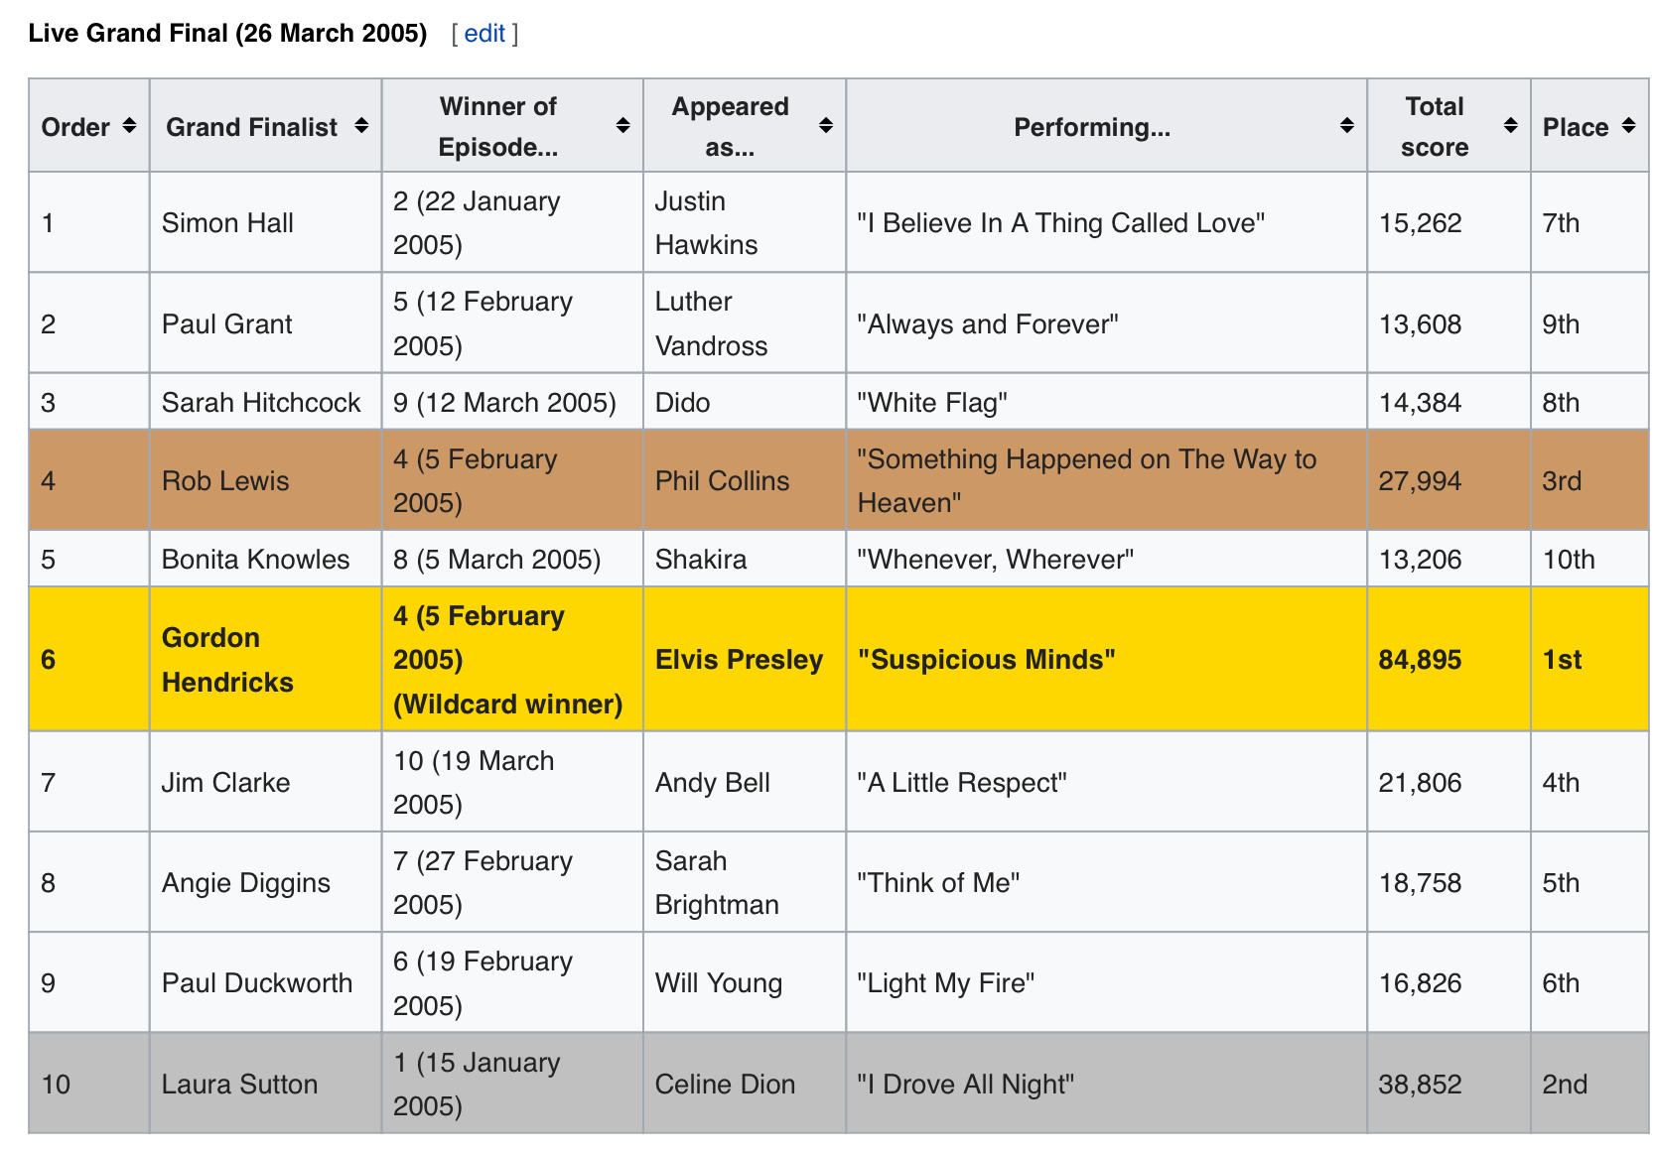Image resolution: width=1654 pixels, height=1154 pixels.
Task: Select the Paul Grant cell
Action: pyautogui.click(x=265, y=323)
